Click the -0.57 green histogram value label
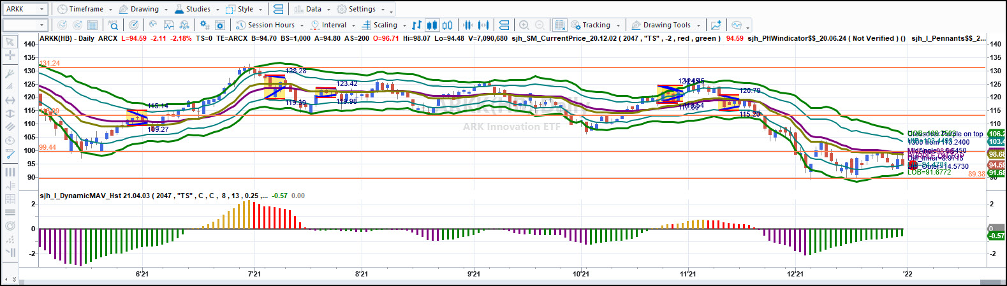 (996, 236)
